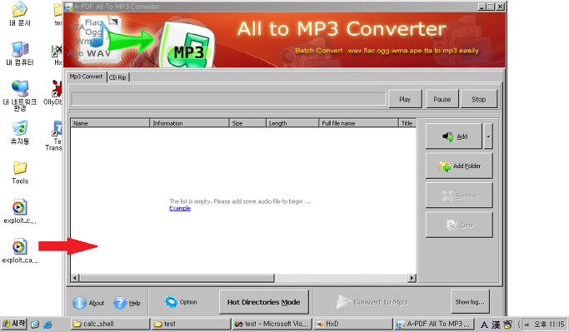Click the file list horizontal scrollbar thumb

click(177, 278)
